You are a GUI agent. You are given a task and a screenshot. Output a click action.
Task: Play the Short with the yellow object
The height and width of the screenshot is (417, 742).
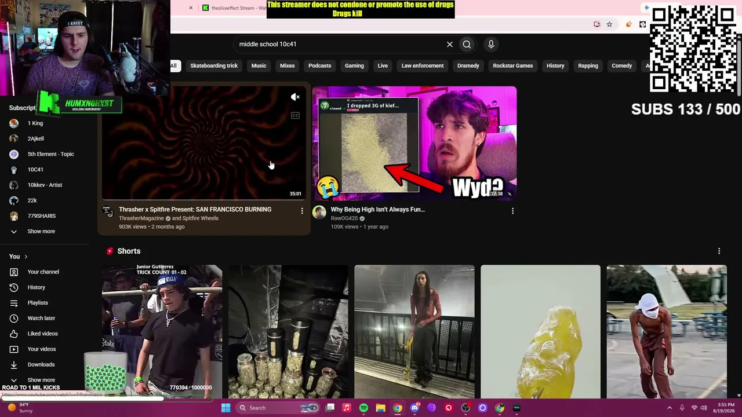point(540,332)
